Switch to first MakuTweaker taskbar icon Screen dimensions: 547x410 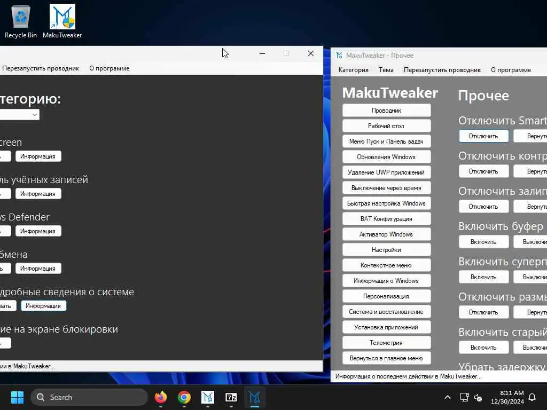(x=208, y=397)
